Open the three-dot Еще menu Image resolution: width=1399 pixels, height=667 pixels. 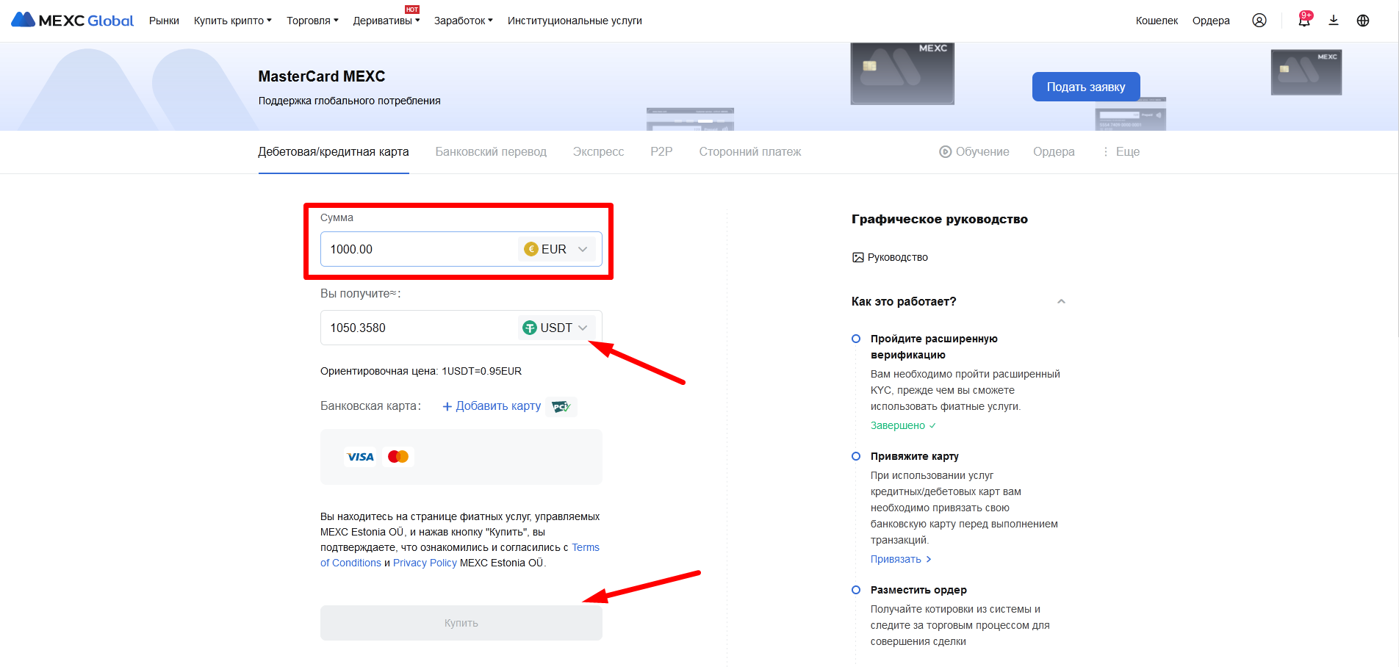[x=1121, y=152]
